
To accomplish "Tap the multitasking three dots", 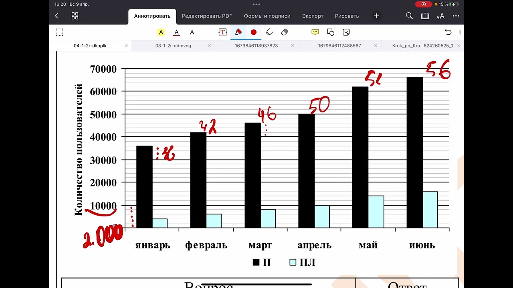I will pos(256,4).
